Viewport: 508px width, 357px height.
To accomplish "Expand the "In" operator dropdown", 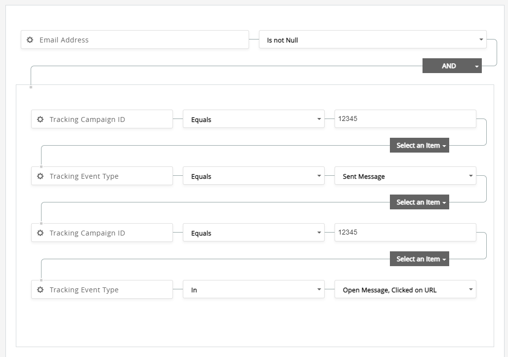I will 253,290.
